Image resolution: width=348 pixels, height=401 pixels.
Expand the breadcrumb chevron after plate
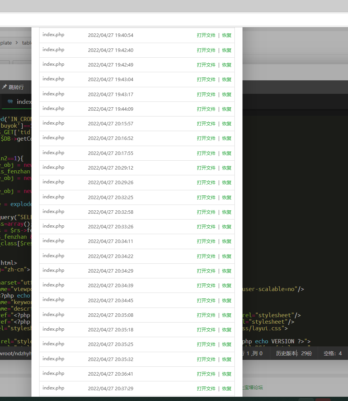coord(17,43)
